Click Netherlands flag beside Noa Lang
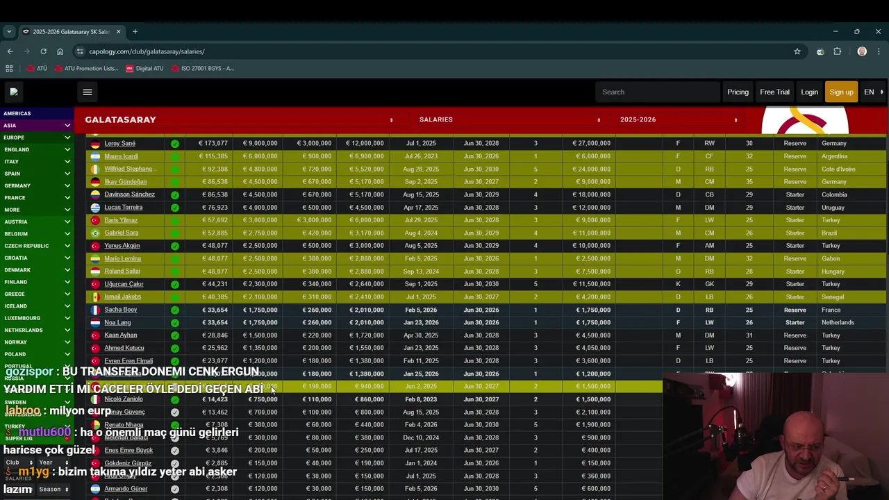This screenshot has height=500, width=889. point(95,323)
